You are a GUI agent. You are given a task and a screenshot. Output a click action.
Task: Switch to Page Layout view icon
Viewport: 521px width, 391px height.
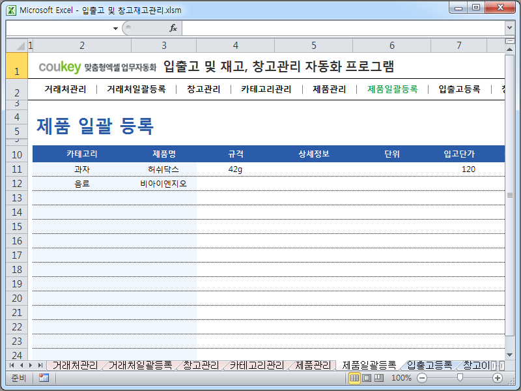(x=367, y=378)
